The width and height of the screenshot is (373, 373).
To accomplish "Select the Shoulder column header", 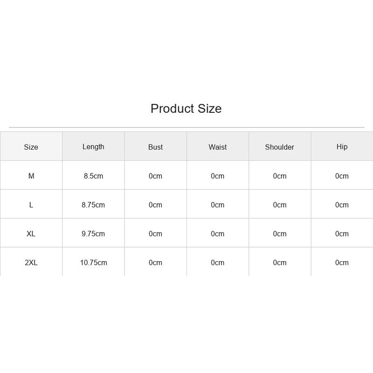I will (x=279, y=147).
